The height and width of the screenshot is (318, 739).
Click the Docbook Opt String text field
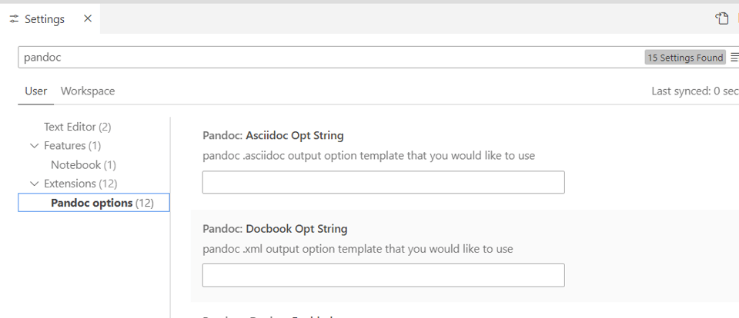click(383, 275)
